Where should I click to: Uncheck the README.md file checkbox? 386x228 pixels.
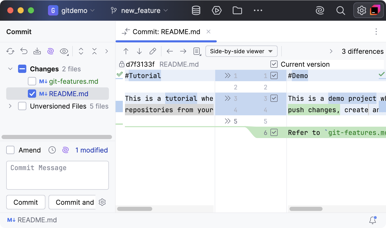click(x=32, y=94)
